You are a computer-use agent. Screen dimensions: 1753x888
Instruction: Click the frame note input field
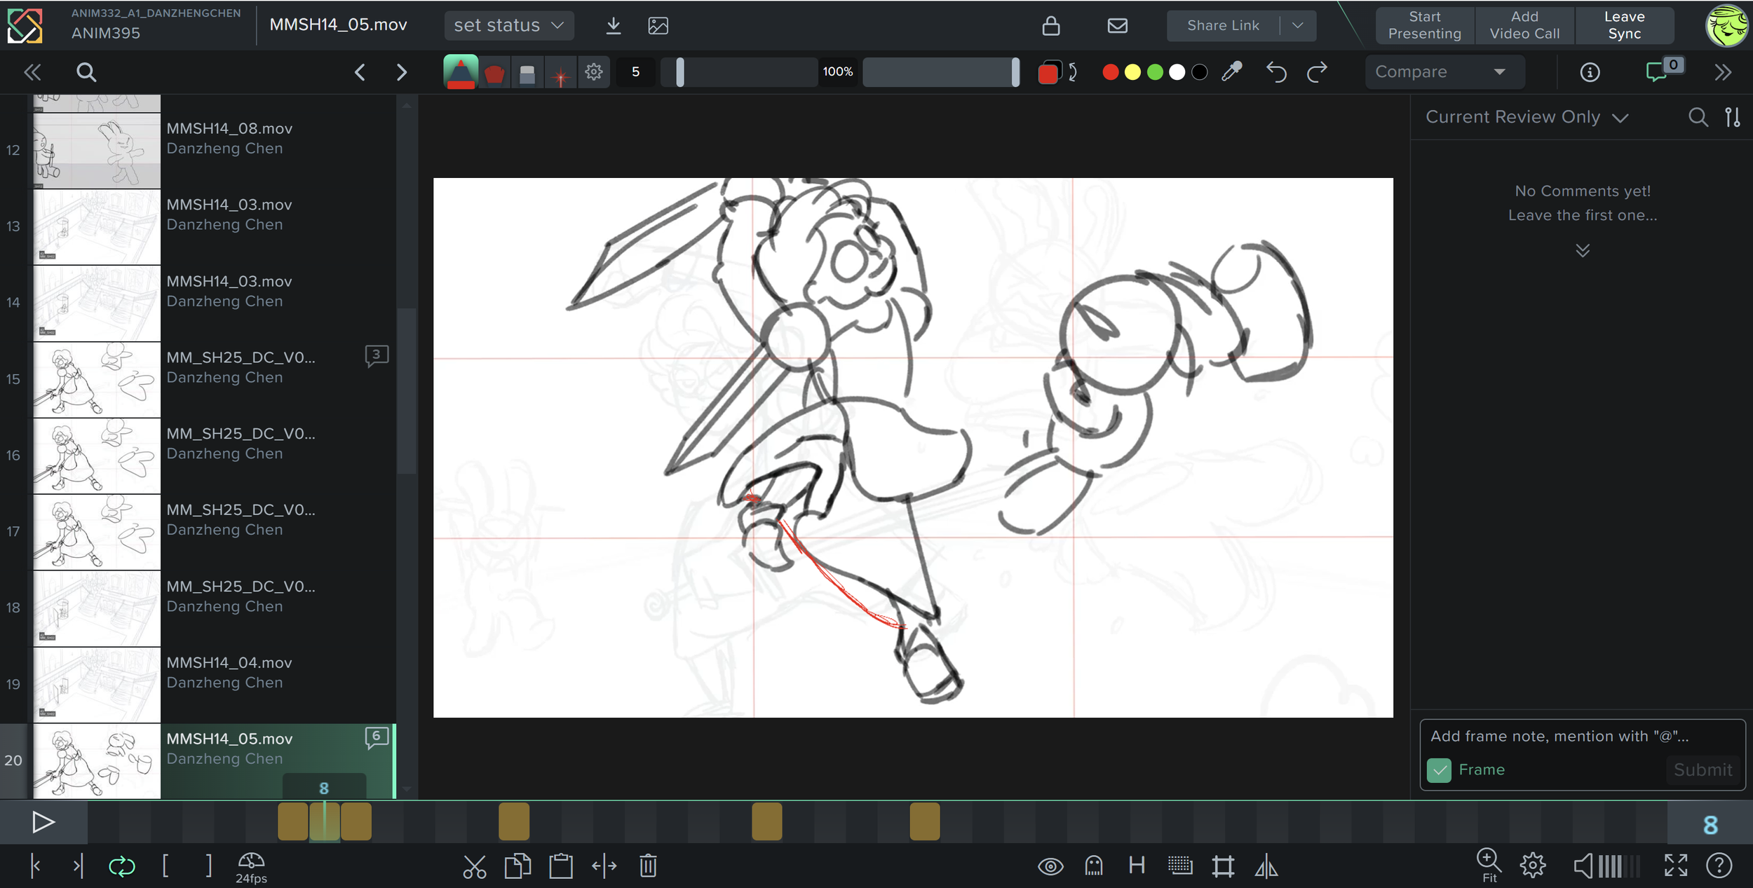(1582, 737)
